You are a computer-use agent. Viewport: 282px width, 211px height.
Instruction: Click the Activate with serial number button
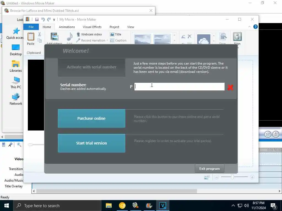[91, 67]
